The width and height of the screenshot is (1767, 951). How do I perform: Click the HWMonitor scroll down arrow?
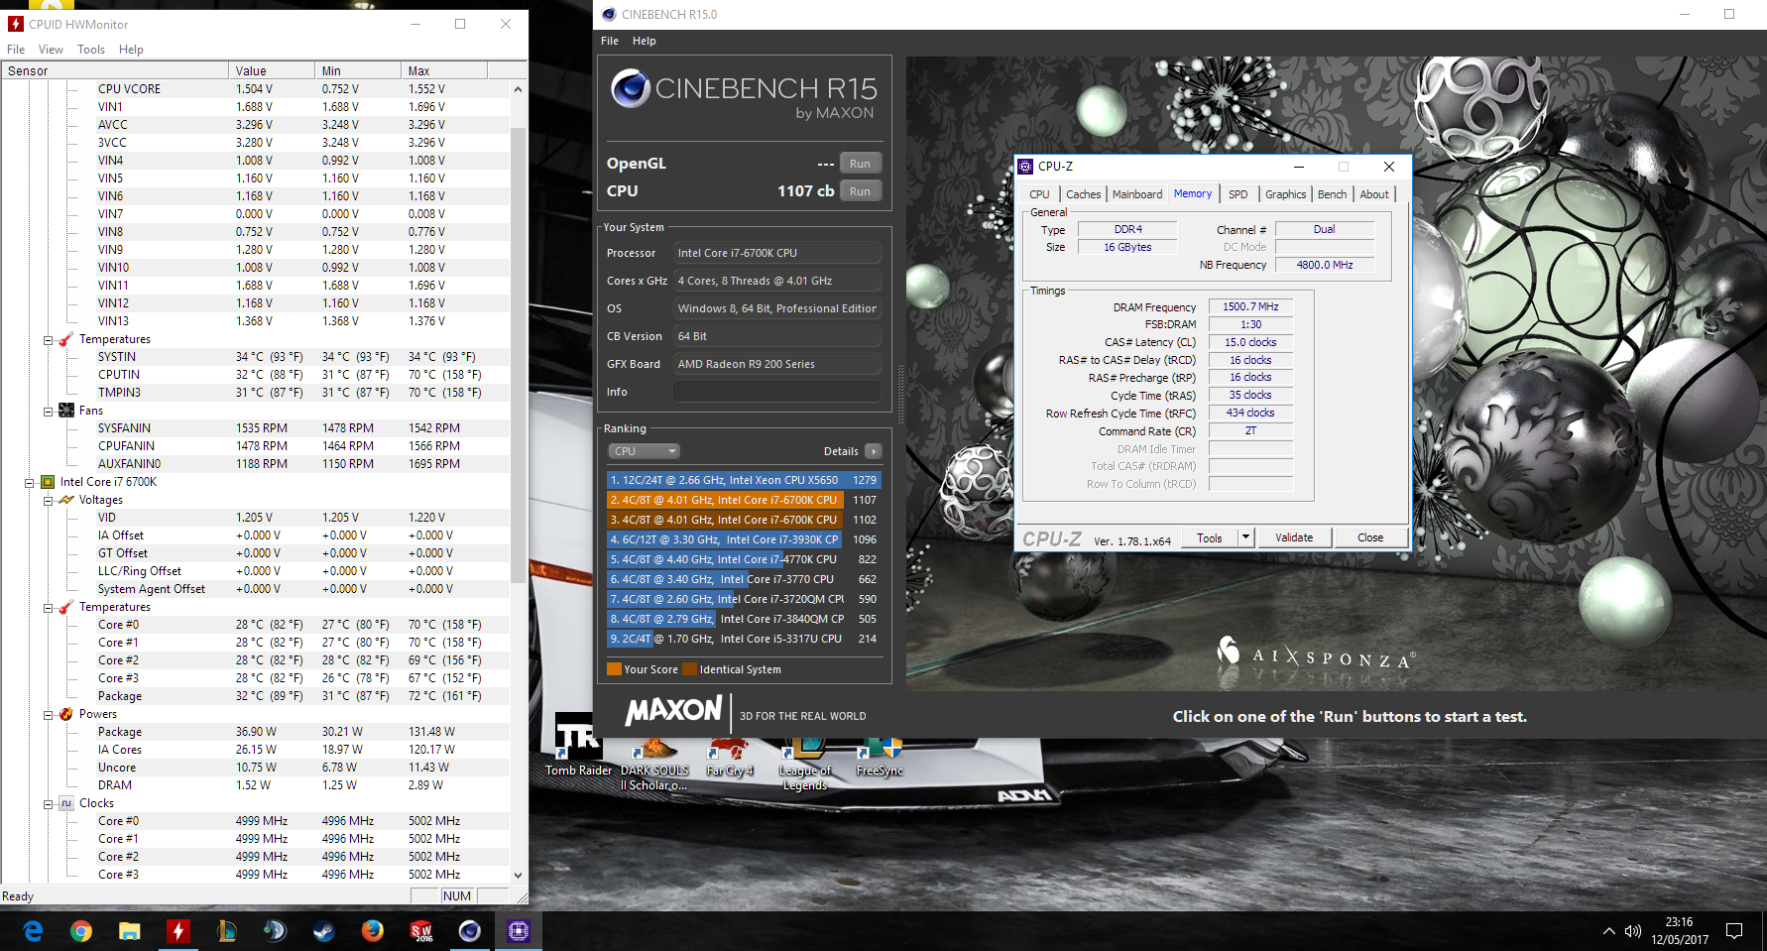pos(518,875)
